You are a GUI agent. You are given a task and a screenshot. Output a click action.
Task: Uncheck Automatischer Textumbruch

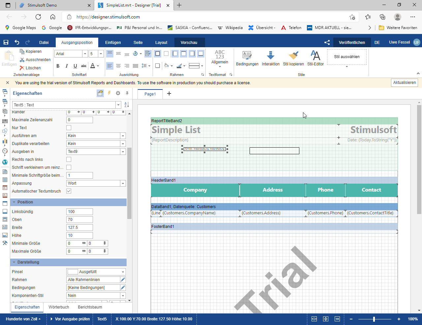69,191
